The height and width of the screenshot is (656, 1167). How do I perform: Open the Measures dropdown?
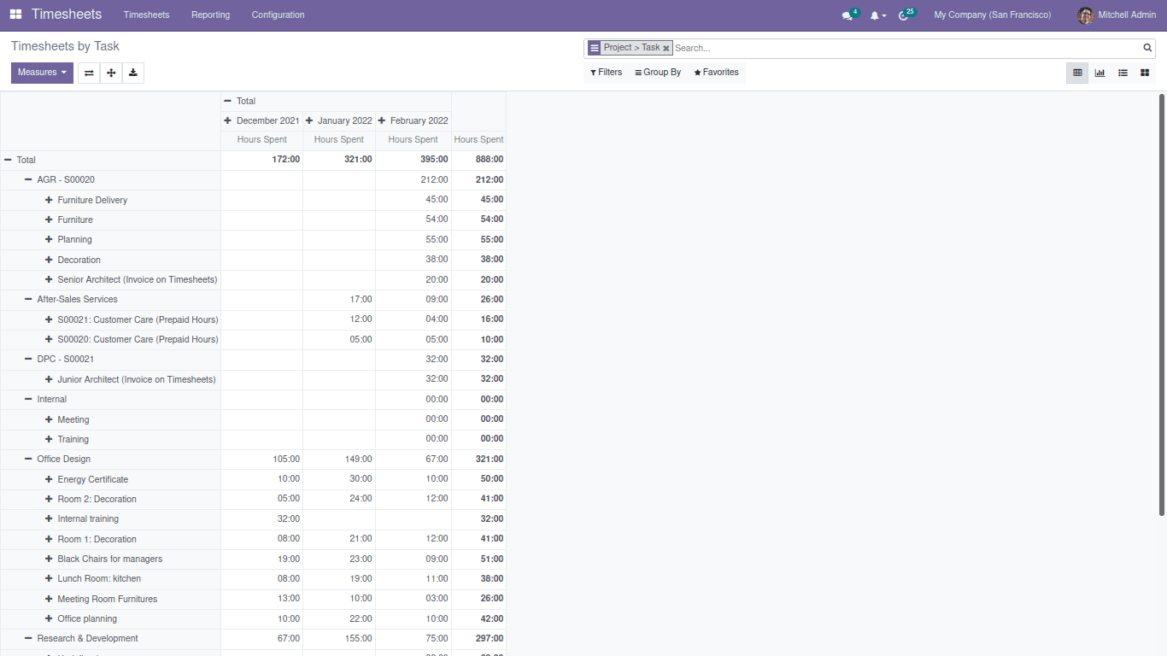[42, 73]
